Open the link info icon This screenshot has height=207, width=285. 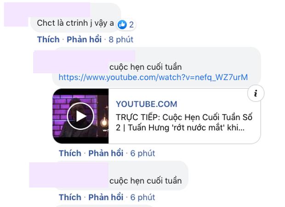(x=256, y=93)
